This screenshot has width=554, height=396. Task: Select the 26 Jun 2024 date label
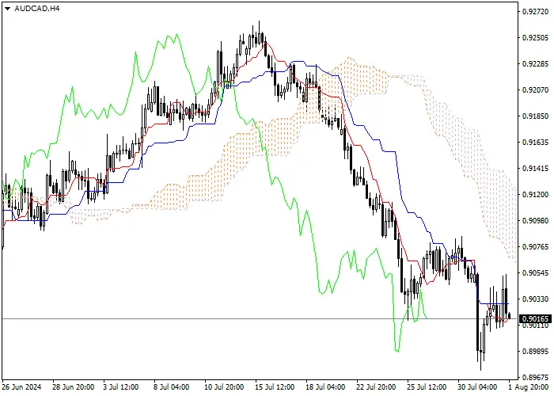21,387
